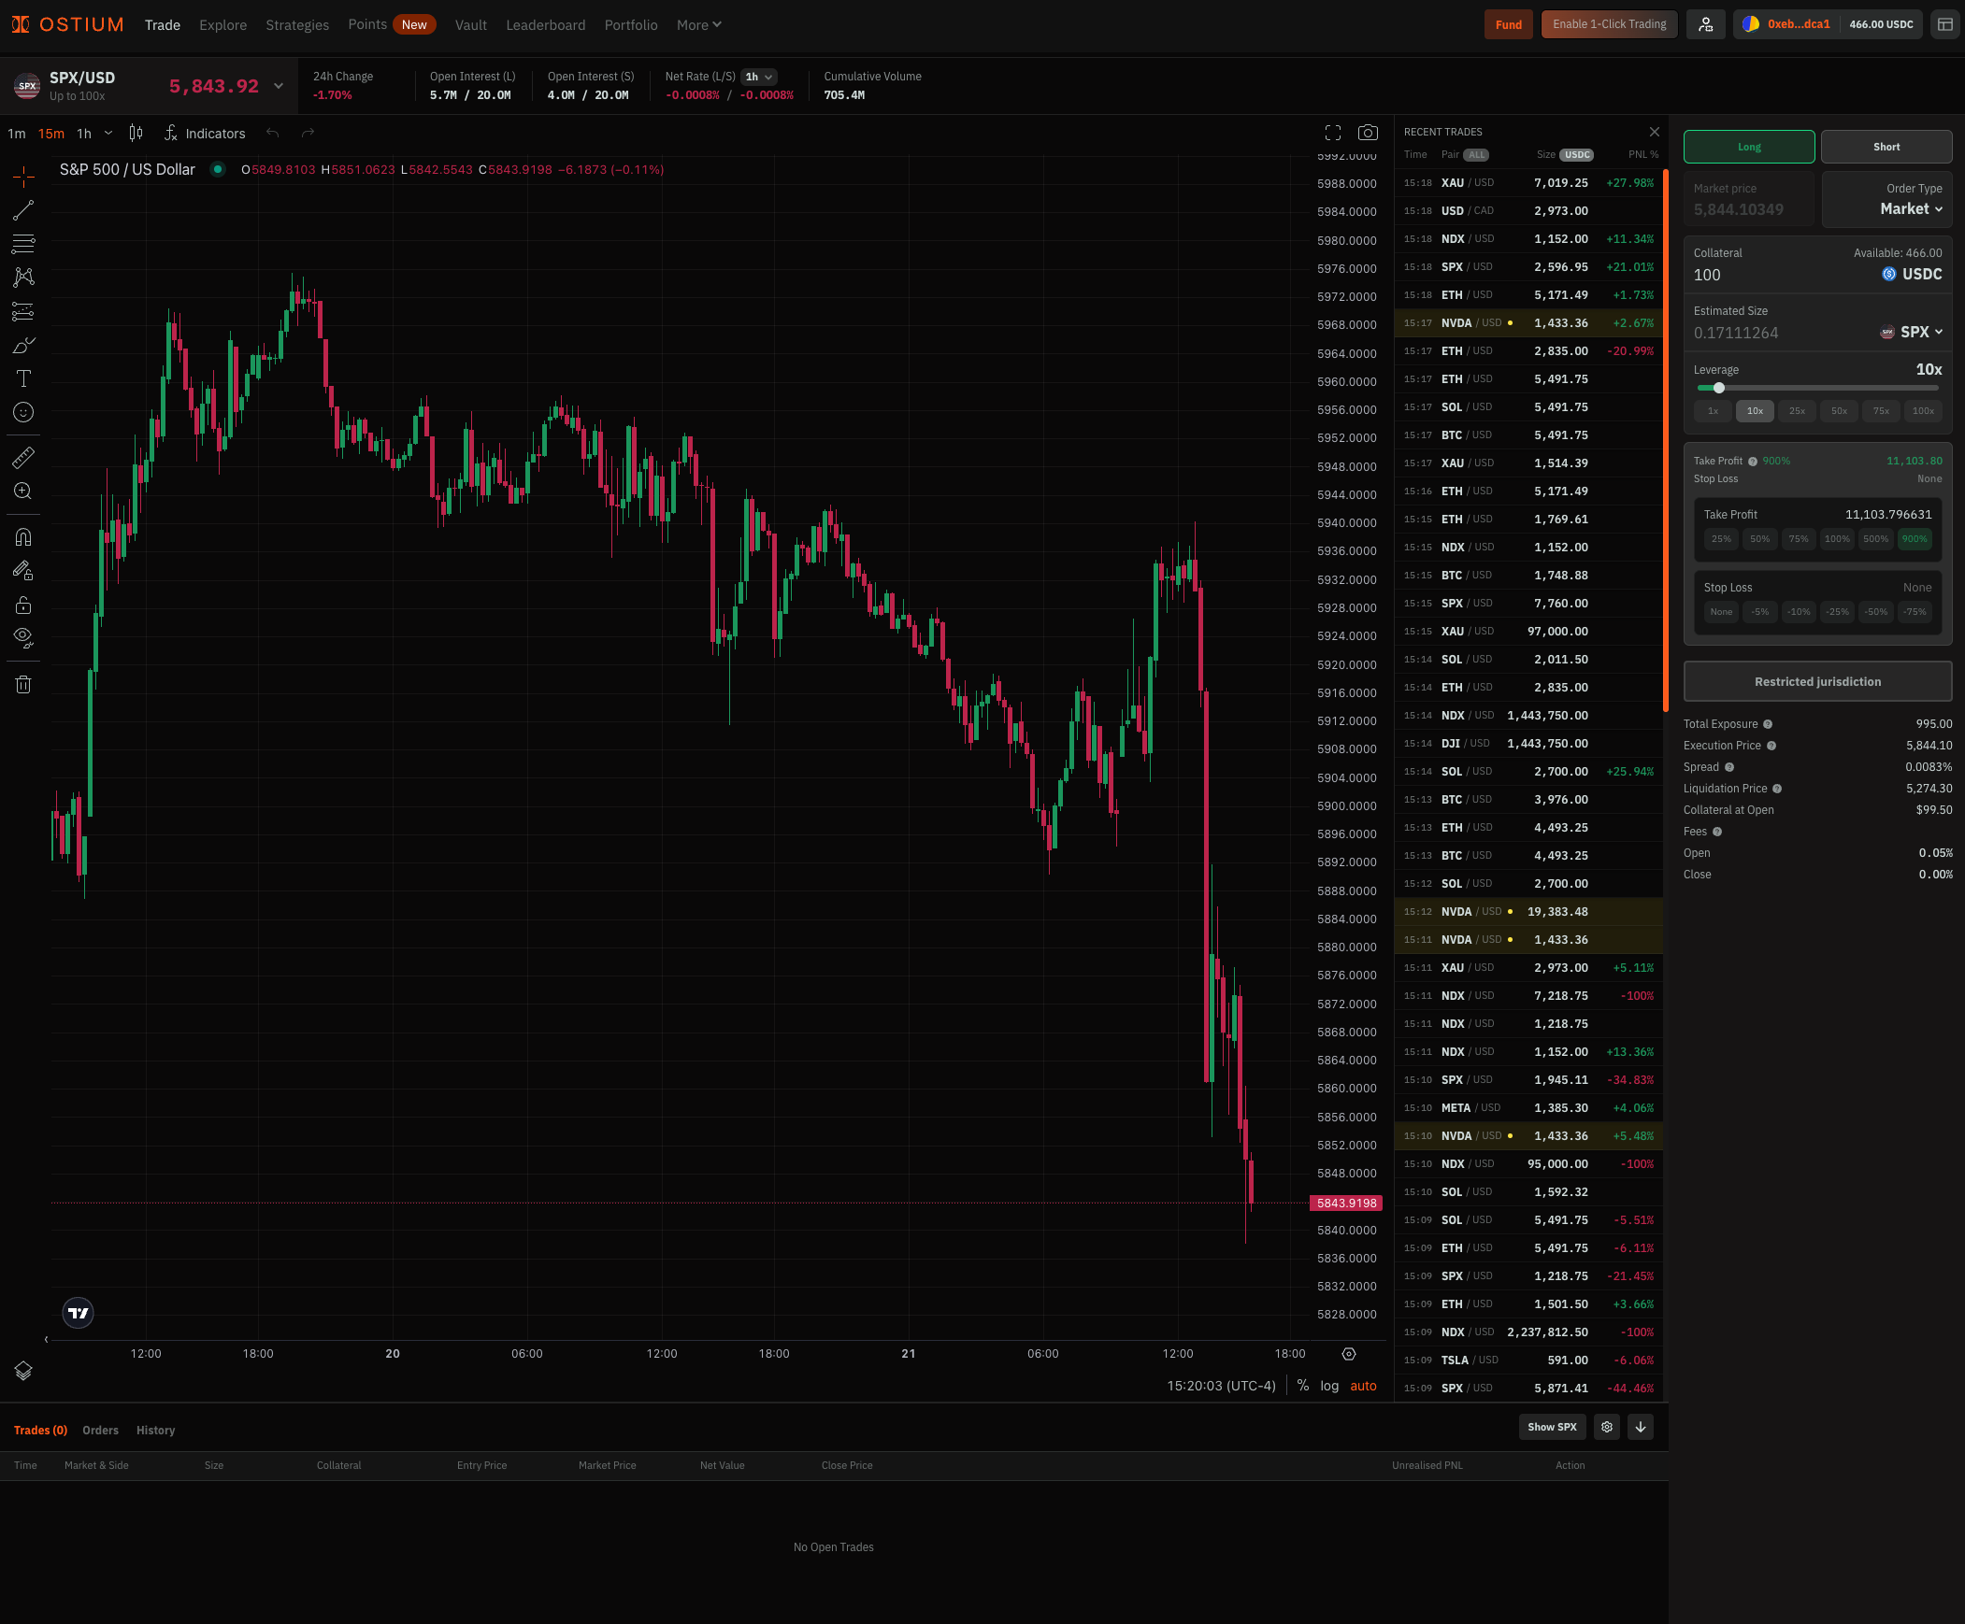Open the Order Type Market dropdown
The height and width of the screenshot is (1624, 1965).
(x=1911, y=208)
